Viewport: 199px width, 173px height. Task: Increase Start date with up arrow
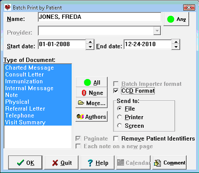click(90, 42)
